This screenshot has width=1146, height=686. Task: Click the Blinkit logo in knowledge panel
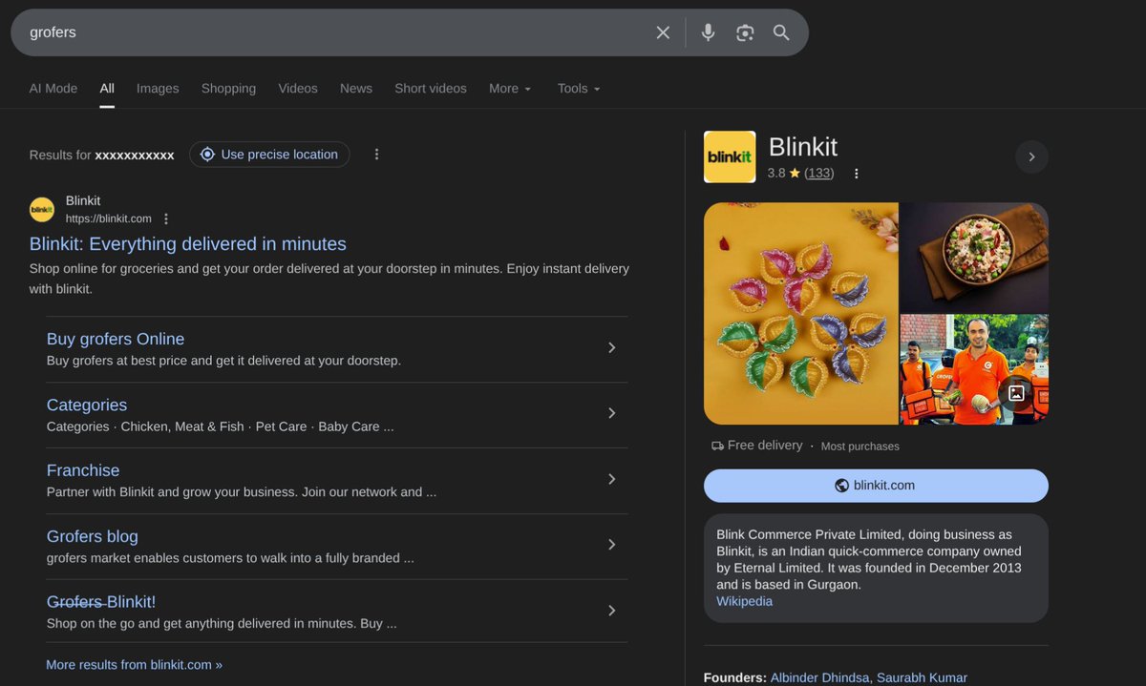[x=730, y=156]
